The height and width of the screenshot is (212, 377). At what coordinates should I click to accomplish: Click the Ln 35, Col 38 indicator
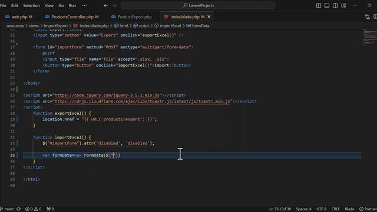click(280, 209)
